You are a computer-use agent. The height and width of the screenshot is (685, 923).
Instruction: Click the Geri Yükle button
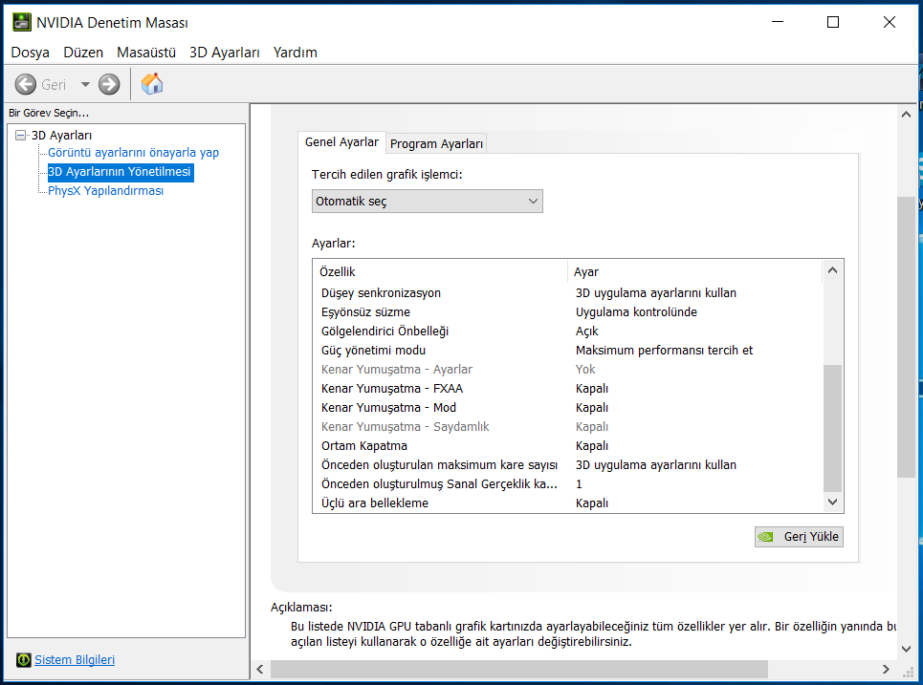(x=799, y=537)
